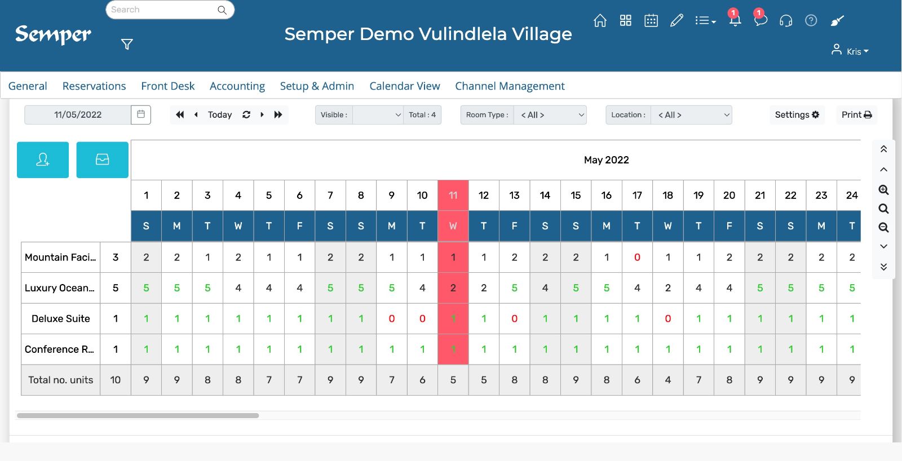Click the highlighted day 11 header

pyautogui.click(x=453, y=196)
